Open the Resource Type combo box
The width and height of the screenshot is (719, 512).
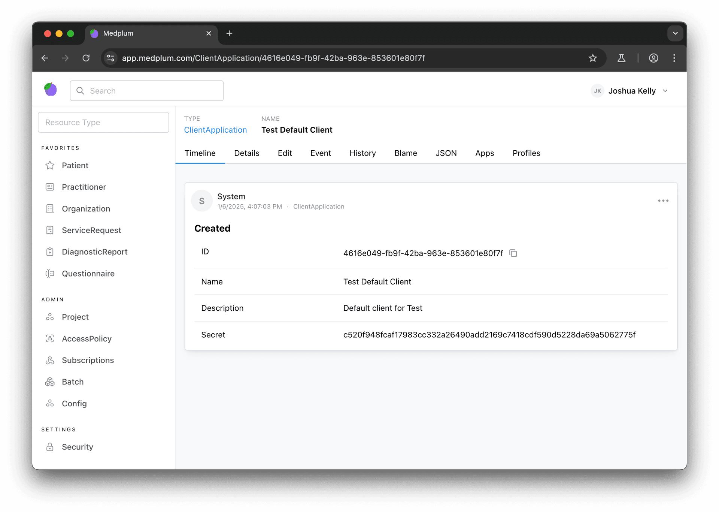click(x=103, y=122)
